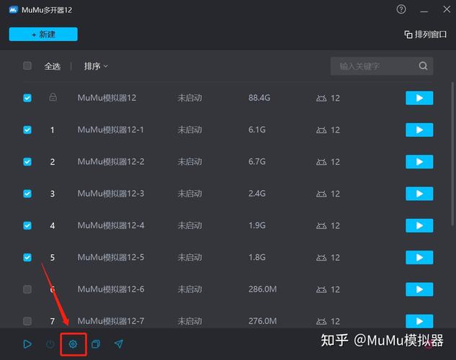Launch MuMu模拟器12-7 using its play button

419,321
